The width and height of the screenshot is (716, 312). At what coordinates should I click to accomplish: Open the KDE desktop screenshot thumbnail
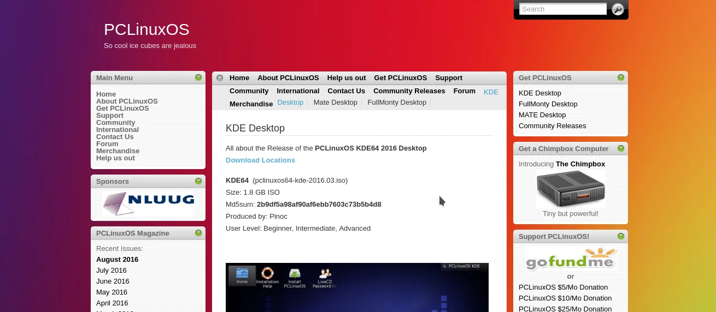[357, 287]
